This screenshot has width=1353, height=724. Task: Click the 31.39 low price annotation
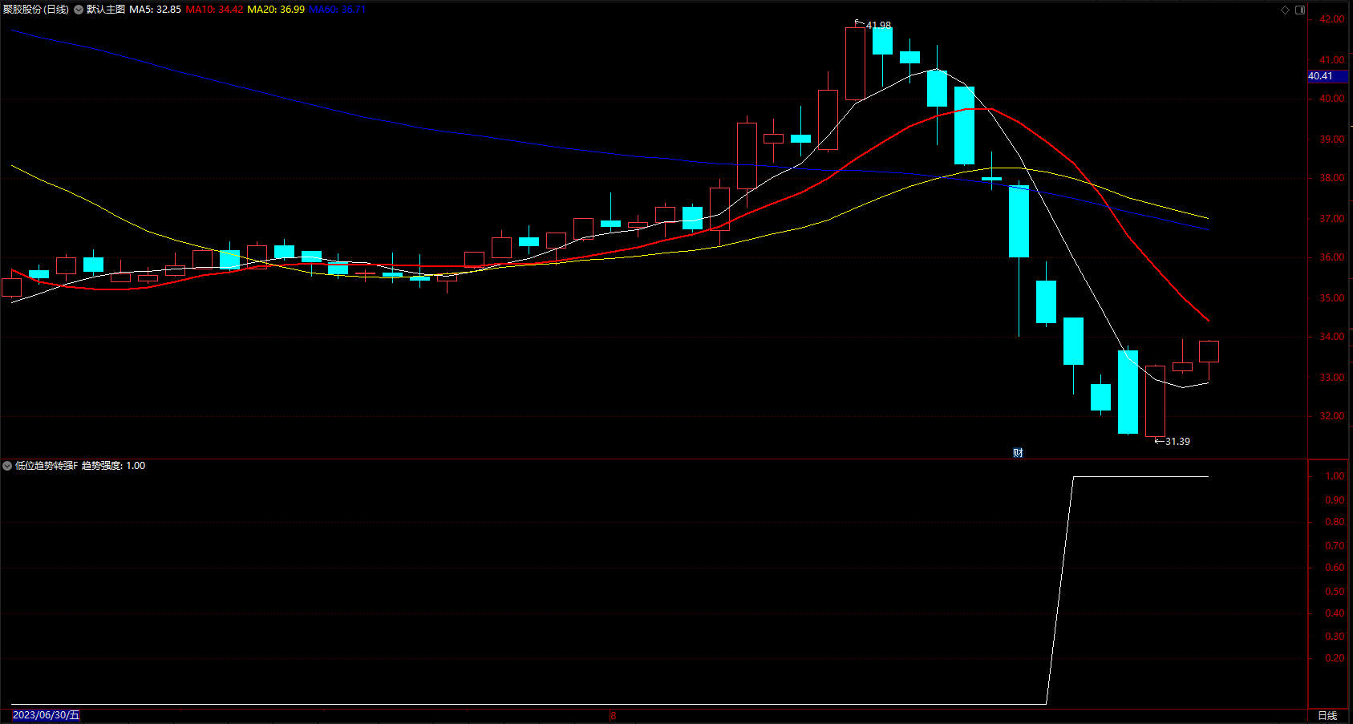1177,442
